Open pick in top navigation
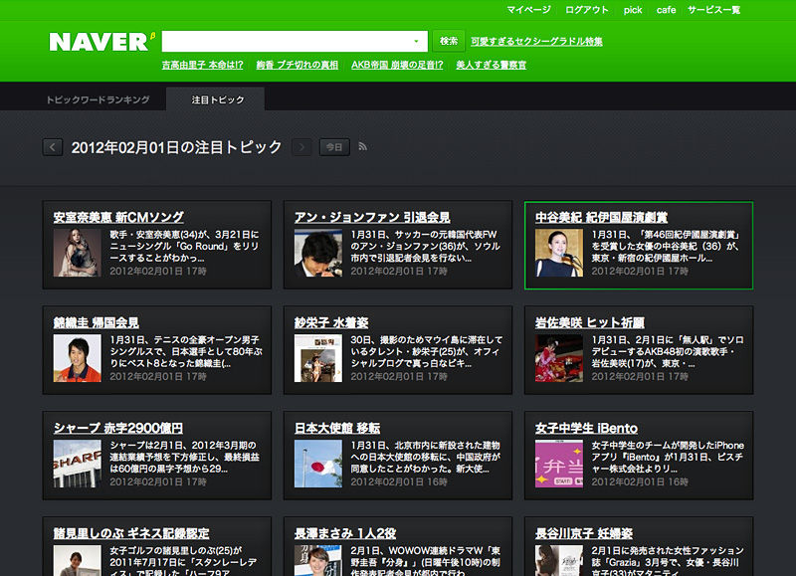Image resolution: width=796 pixels, height=576 pixels. 633,10
